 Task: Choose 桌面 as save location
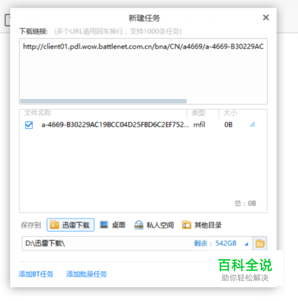pos(113,225)
